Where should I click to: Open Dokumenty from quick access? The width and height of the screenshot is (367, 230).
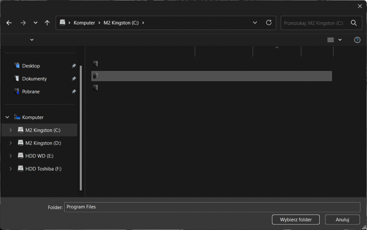[34, 79]
